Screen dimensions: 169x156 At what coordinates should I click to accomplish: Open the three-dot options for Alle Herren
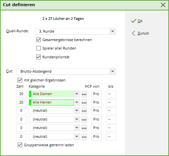click(84, 103)
